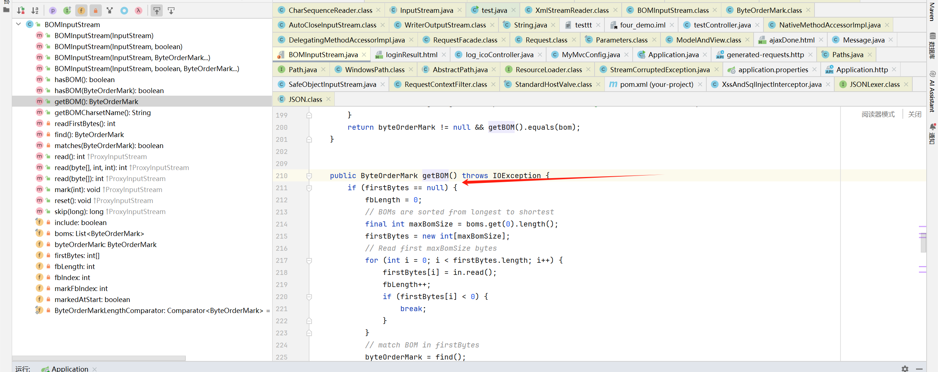Fold the if block at line 220
This screenshot has height=372, width=938.
click(309, 297)
